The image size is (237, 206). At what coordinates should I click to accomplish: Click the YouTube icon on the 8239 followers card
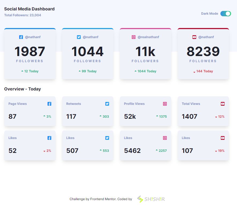(194, 37)
